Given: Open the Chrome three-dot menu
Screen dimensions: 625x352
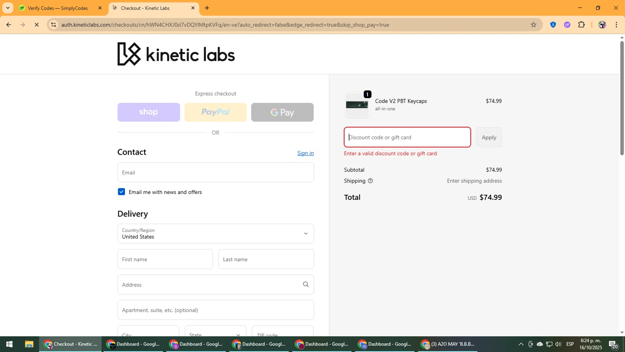Looking at the screenshot, I should tap(616, 25).
